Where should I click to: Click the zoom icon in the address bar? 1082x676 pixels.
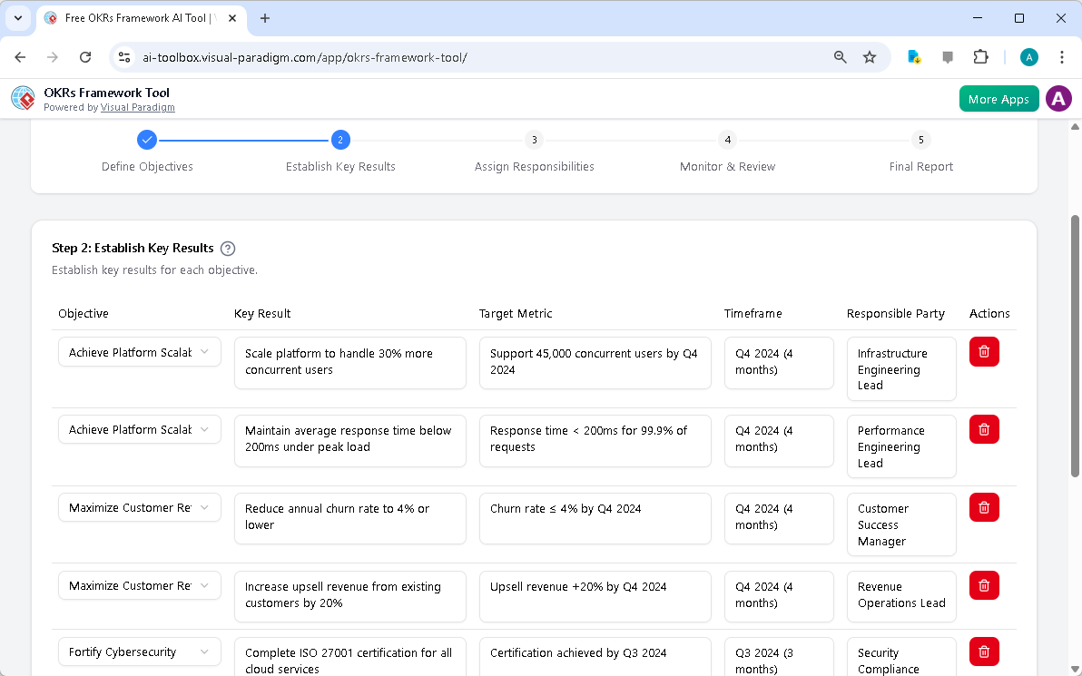pos(840,56)
